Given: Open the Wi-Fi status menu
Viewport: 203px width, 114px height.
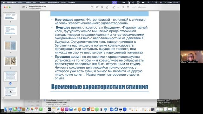Looking at the screenshot, I should coord(148,2).
